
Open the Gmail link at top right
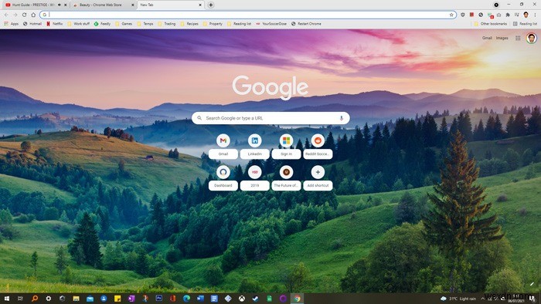[487, 38]
